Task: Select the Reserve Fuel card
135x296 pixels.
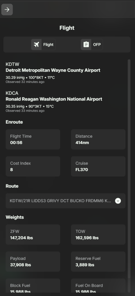Action: click(98, 262)
